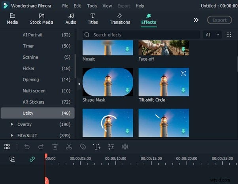Viewport: 238px width, 184px height.
Task: Open the Media tab
Action: click(x=12, y=19)
